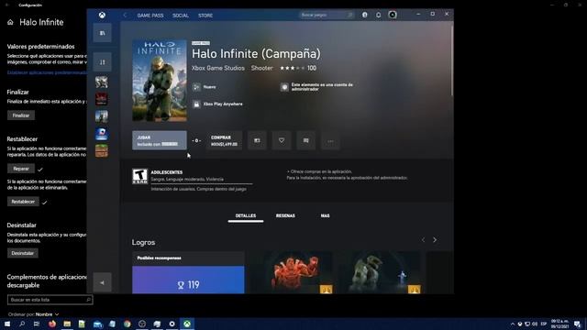Click the sort arrows icon in Xbox sidebar
Screen dimensions: 587x330
coord(102,62)
